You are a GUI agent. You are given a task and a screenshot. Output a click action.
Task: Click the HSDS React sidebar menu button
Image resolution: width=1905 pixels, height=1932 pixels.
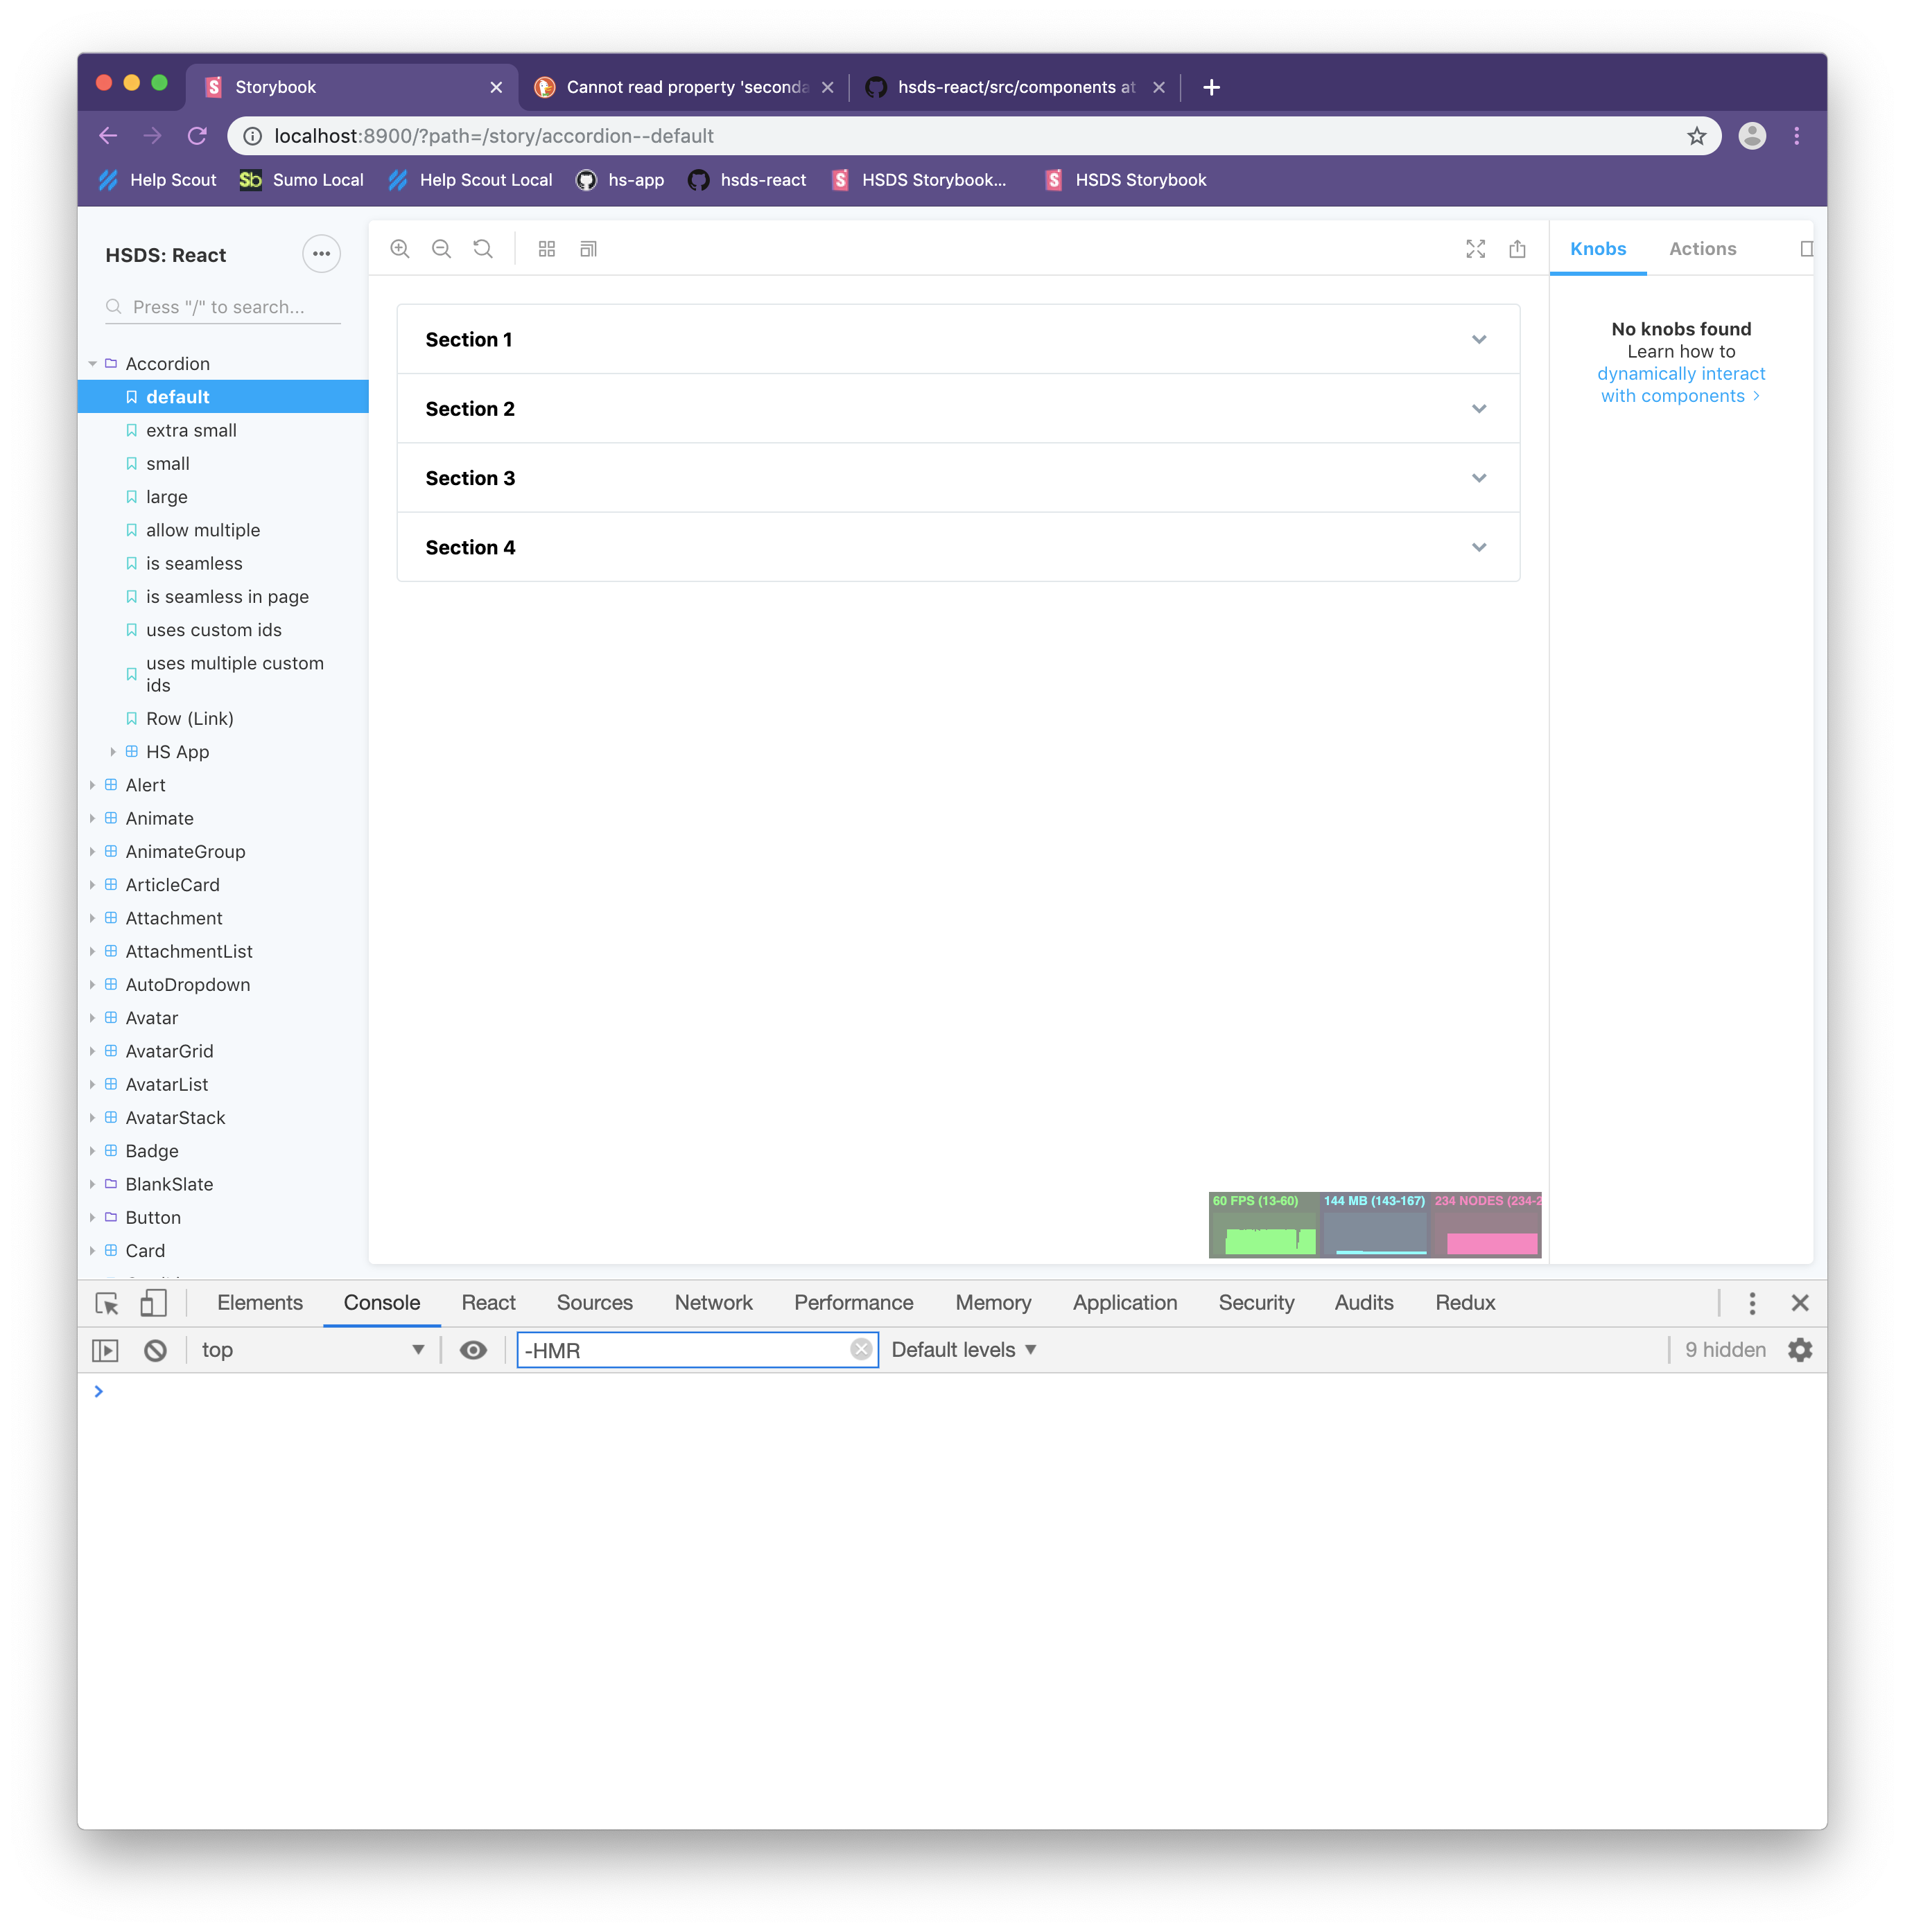click(x=321, y=254)
